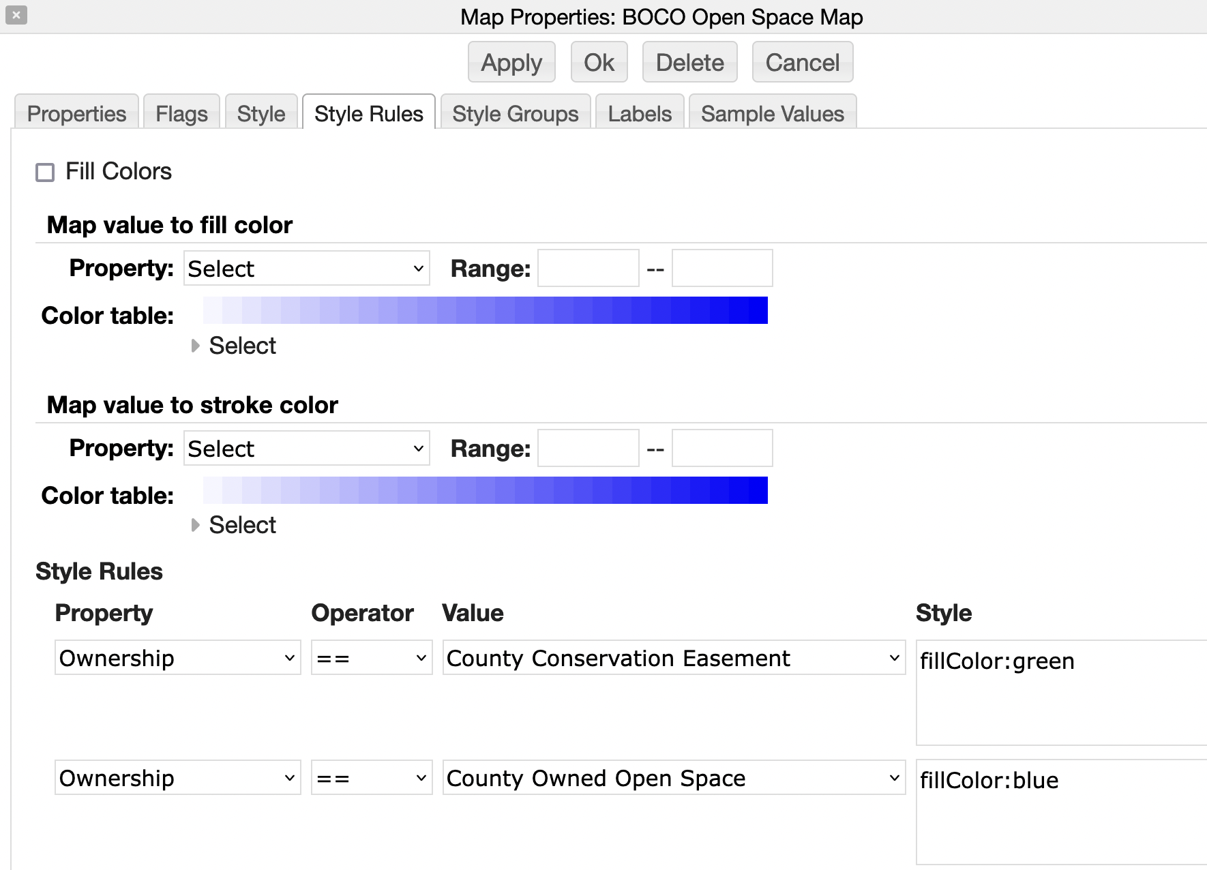The height and width of the screenshot is (870, 1207).
Task: Switch to the Style Groups tab
Action: point(515,113)
